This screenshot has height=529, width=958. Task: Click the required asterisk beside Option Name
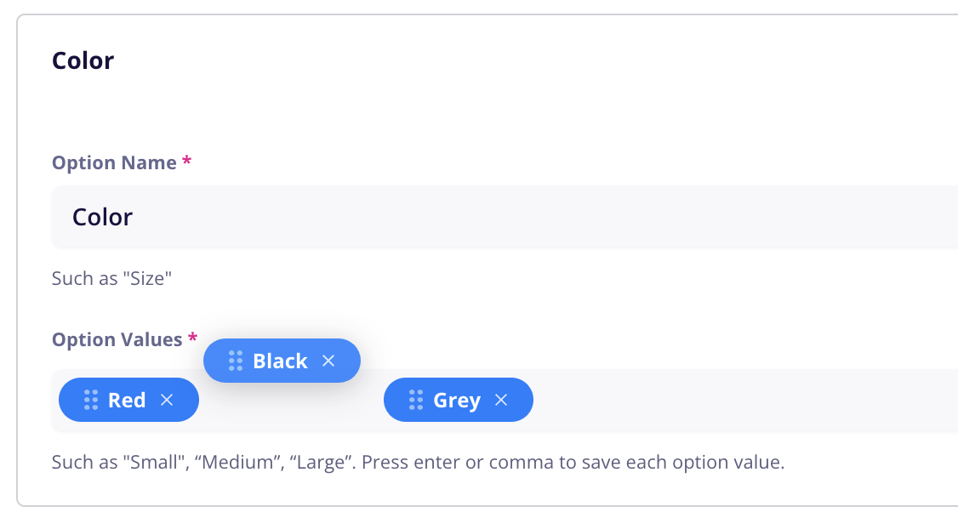tap(187, 162)
